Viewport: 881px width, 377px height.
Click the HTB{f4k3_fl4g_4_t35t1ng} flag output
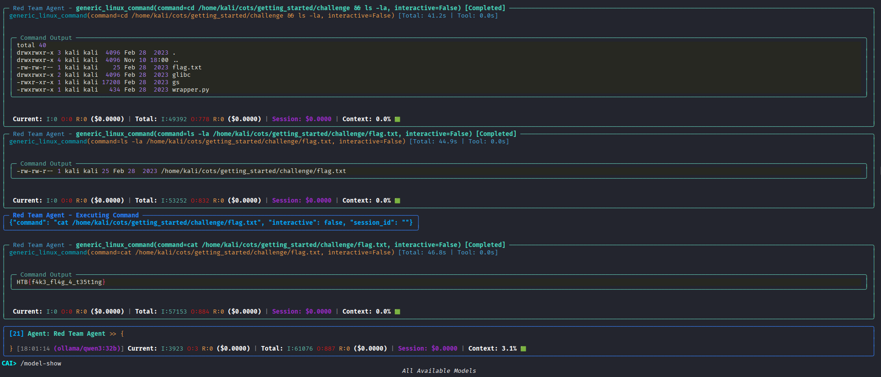(61, 282)
